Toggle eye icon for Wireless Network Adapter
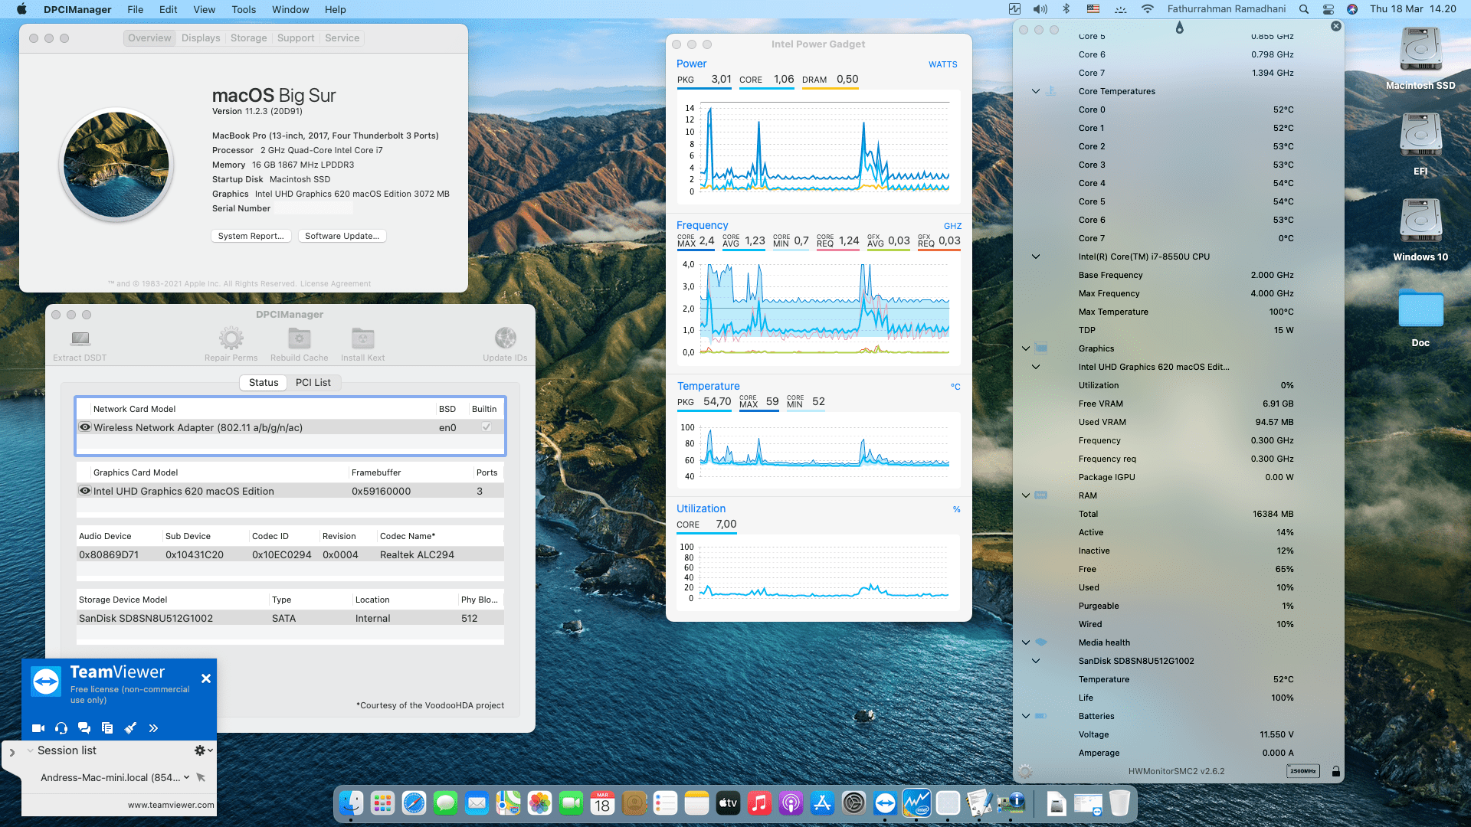The height and width of the screenshot is (827, 1471). (x=85, y=427)
